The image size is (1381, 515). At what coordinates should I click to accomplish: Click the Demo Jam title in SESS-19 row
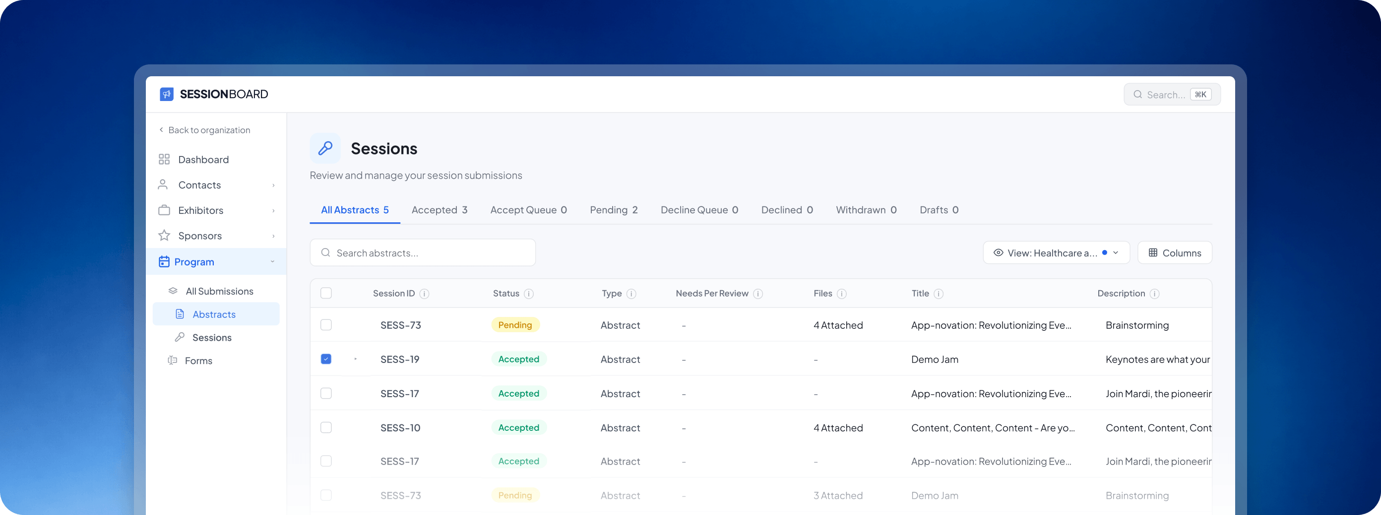point(935,360)
